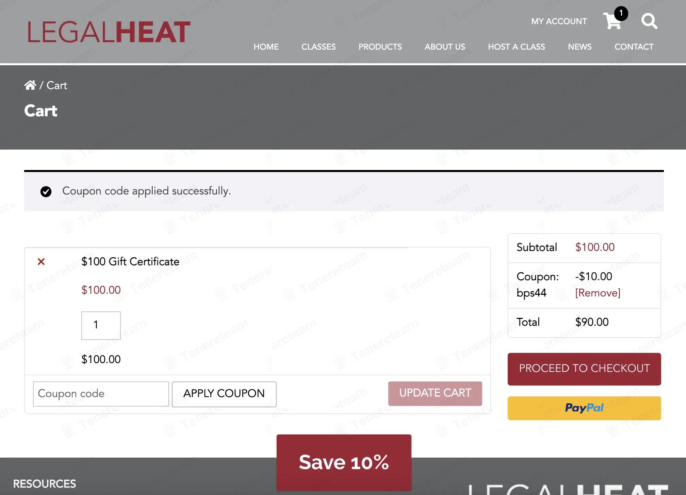Open My Account
The height and width of the screenshot is (495, 686).
pyautogui.click(x=559, y=21)
